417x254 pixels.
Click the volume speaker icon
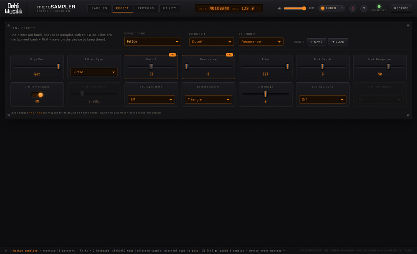pos(279,8)
